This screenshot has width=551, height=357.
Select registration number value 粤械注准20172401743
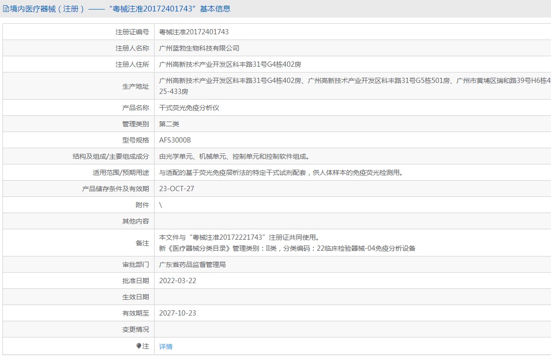(194, 32)
